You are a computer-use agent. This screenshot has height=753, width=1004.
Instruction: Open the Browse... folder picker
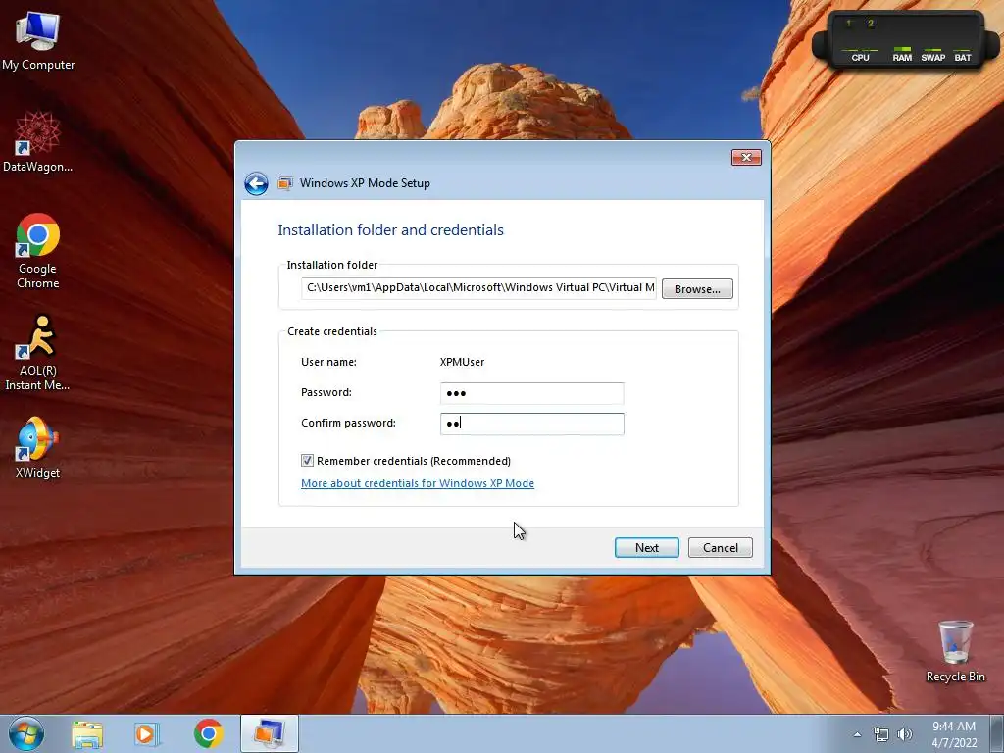[697, 289]
